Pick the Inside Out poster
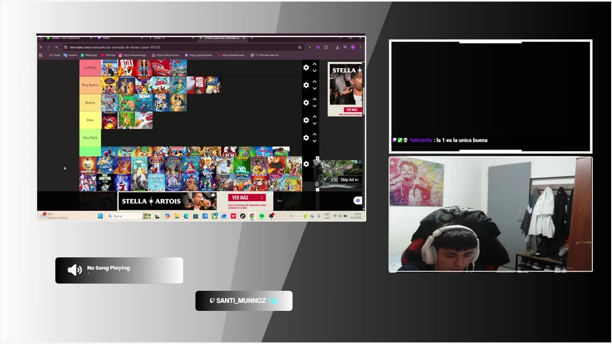 coord(208,183)
